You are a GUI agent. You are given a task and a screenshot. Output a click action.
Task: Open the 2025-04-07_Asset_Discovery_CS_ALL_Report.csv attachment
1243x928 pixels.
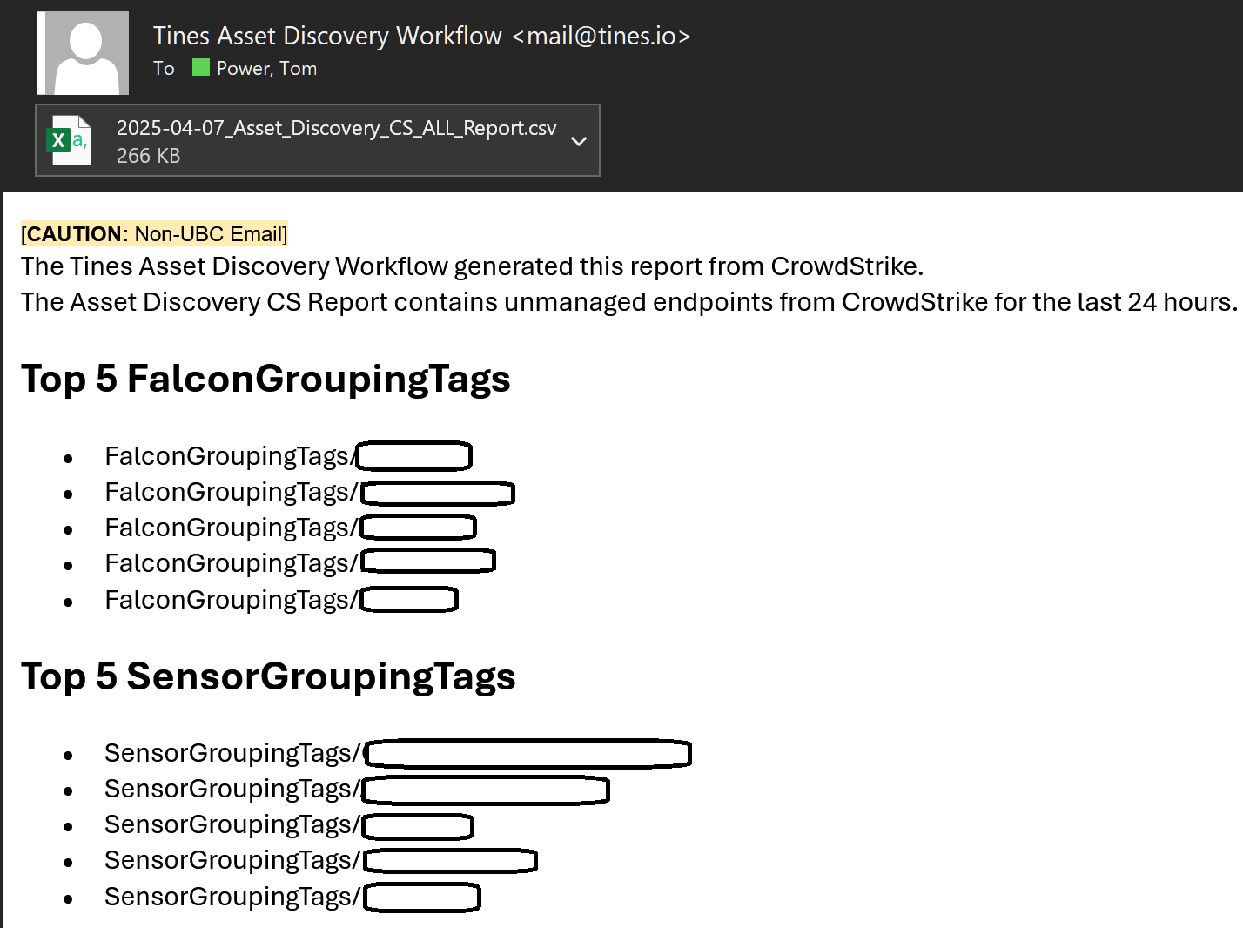[336, 129]
